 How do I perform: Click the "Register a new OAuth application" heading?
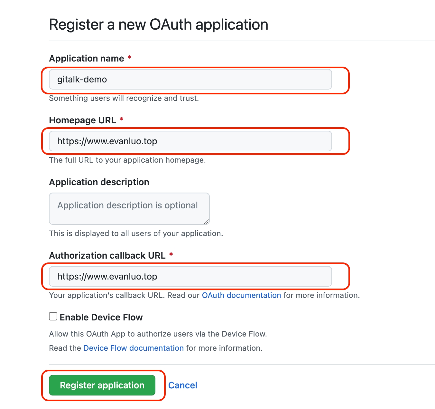(x=159, y=25)
